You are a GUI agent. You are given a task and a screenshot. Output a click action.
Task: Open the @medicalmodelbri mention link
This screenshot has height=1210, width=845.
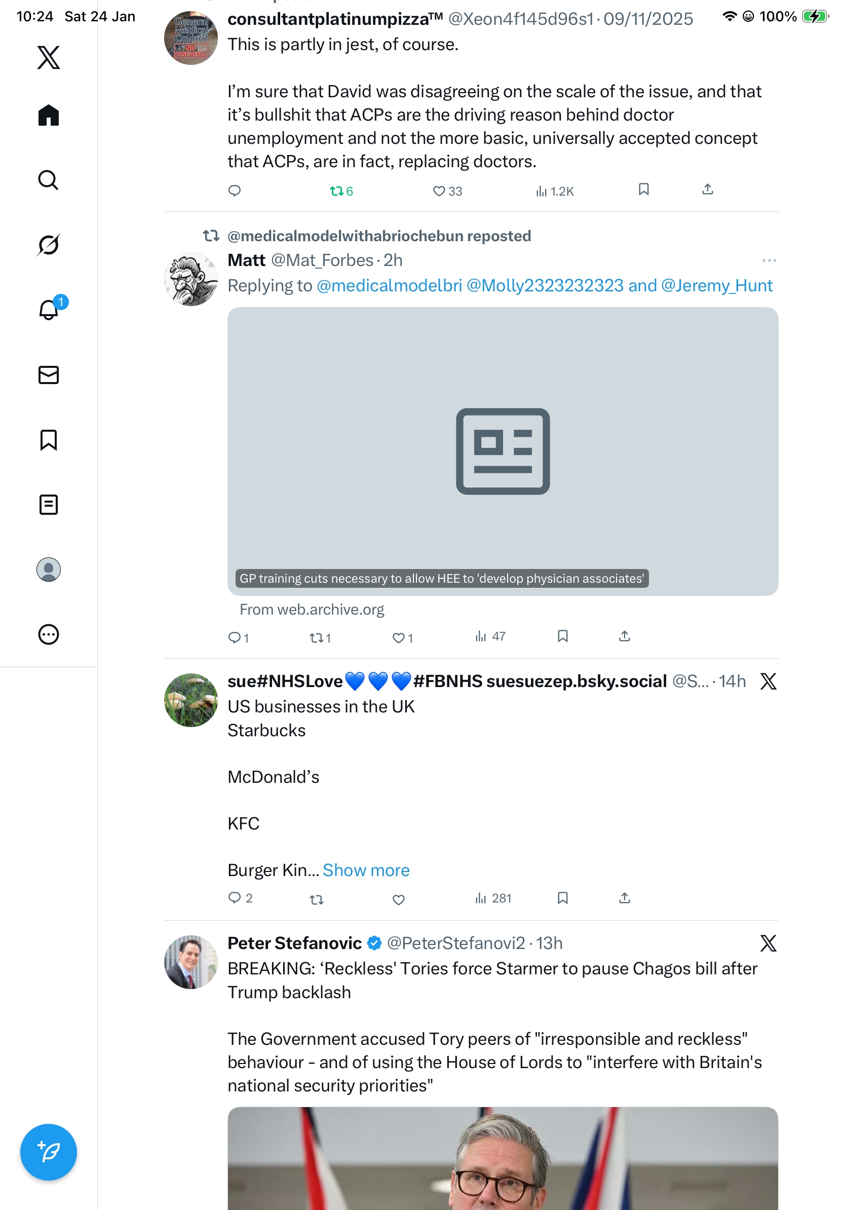[389, 285]
